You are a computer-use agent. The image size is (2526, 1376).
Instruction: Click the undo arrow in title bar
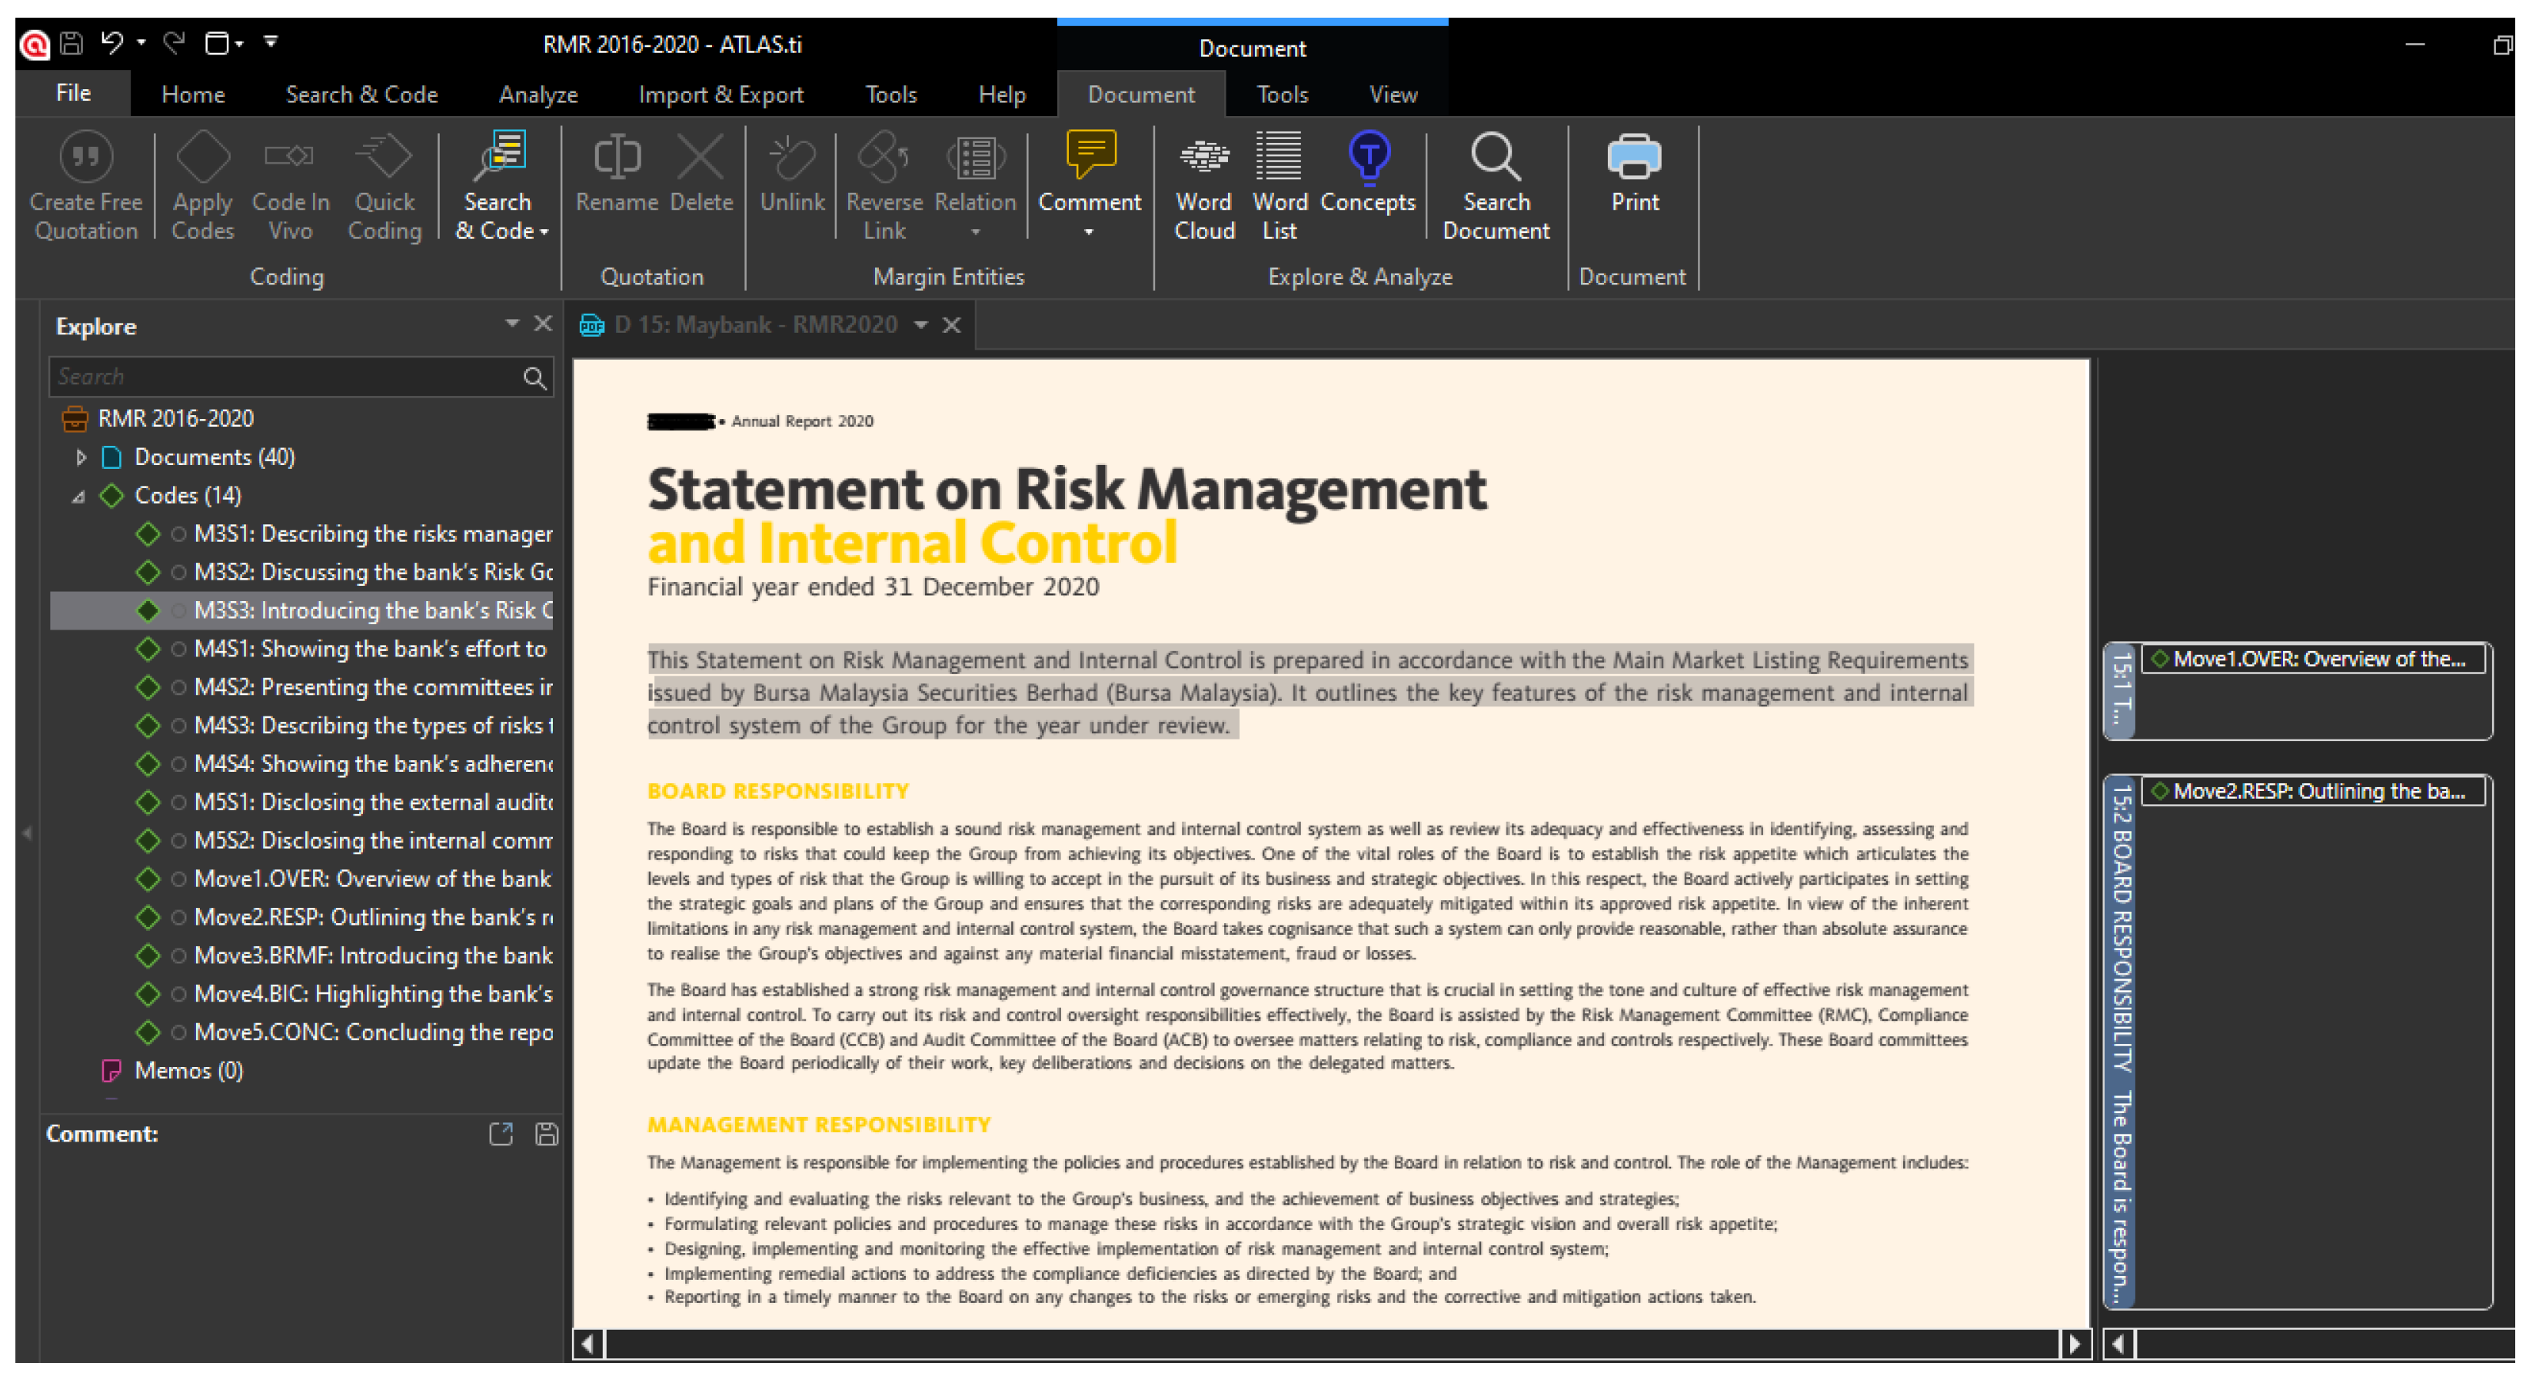coord(111,42)
